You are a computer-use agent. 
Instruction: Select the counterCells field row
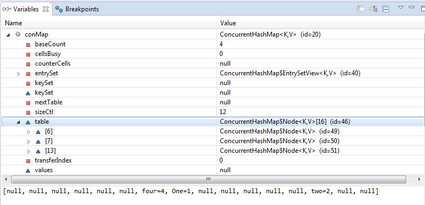click(x=213, y=63)
